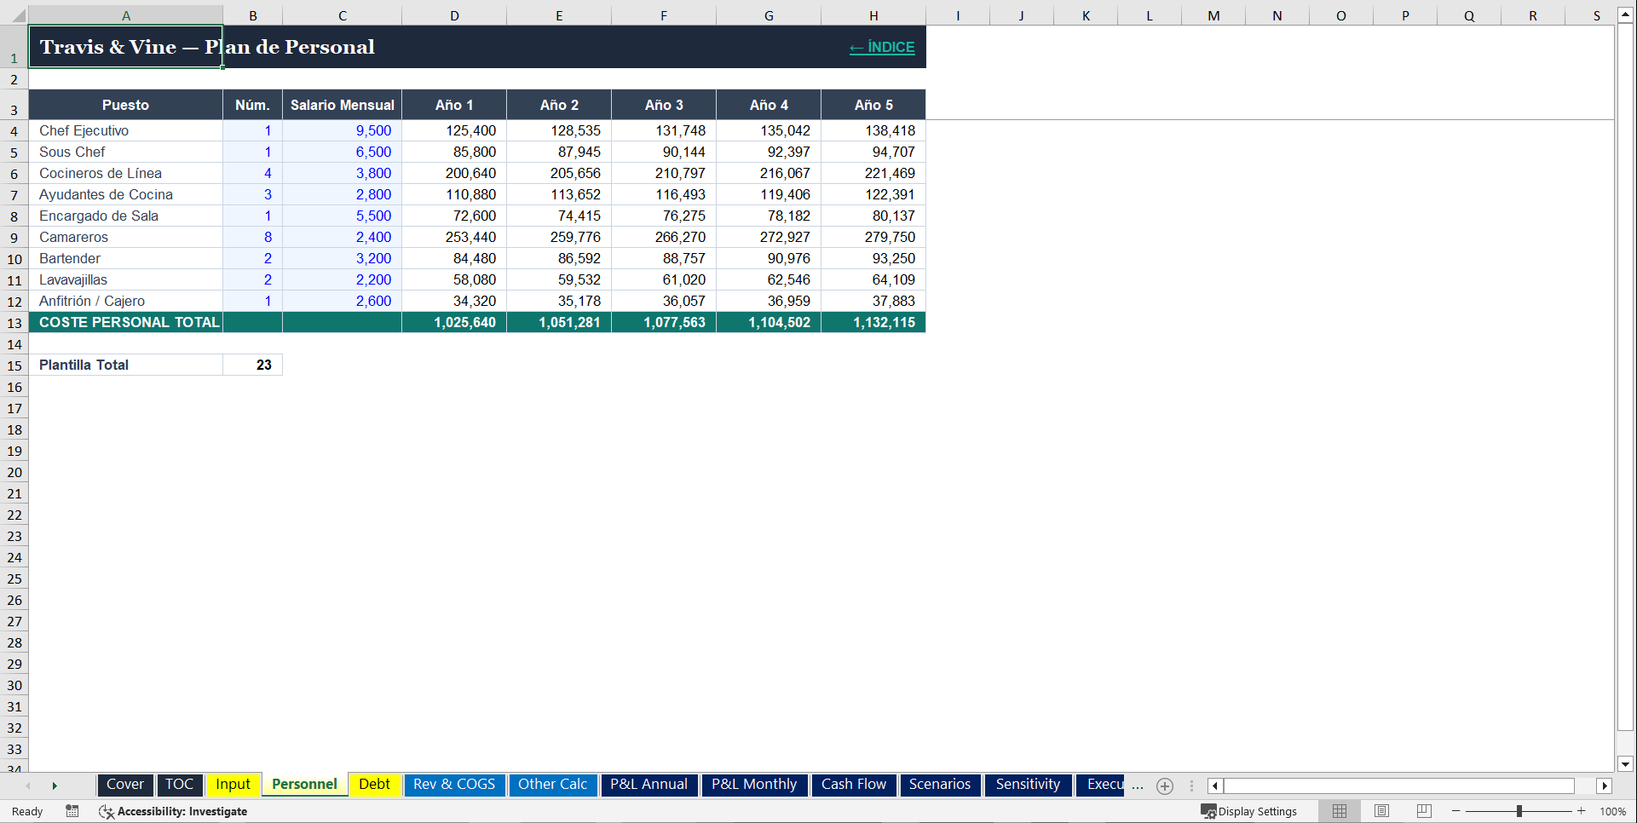Image resolution: width=1637 pixels, height=823 pixels.
Task: Select Camareros headcount 8
Action: click(253, 237)
